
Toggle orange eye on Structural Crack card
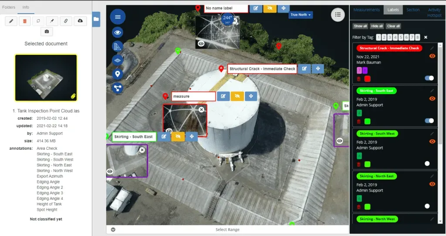432,56
